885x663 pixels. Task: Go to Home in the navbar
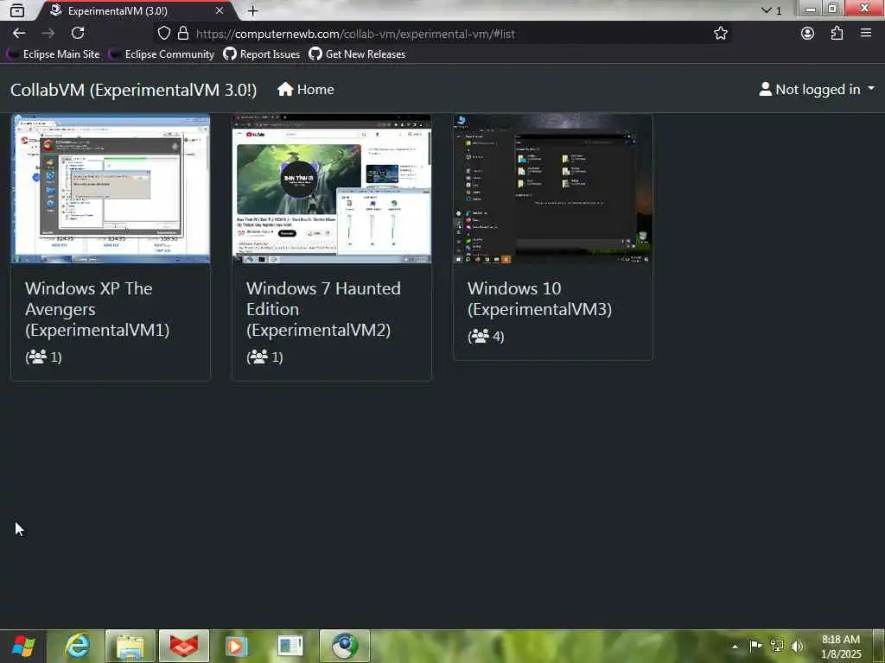click(306, 90)
